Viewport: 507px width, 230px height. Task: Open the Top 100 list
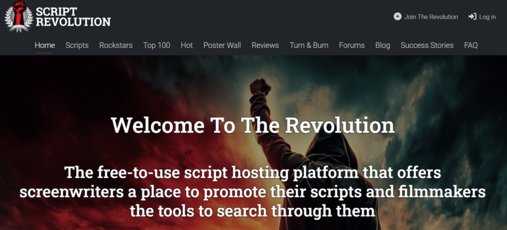pos(156,45)
